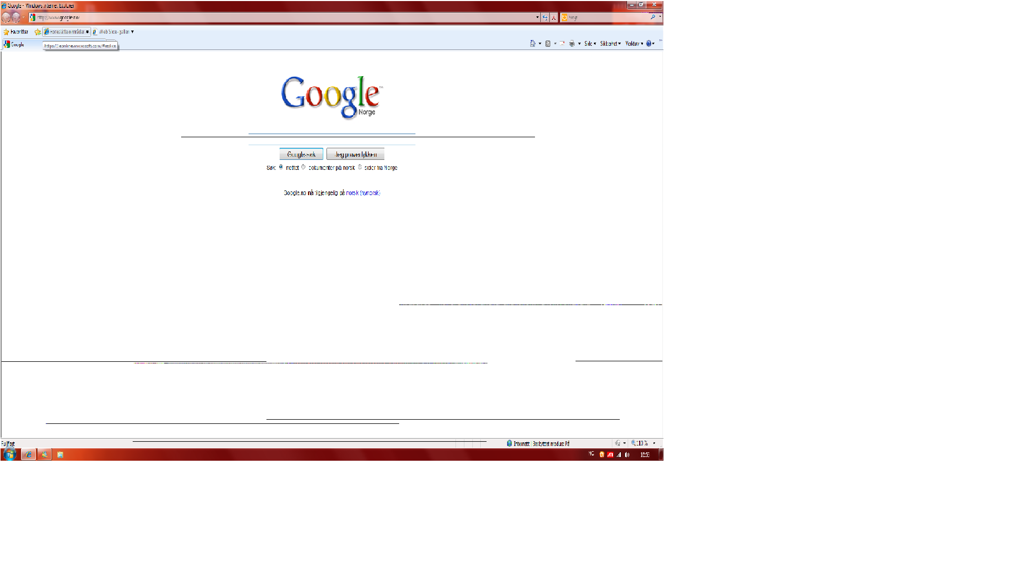Image resolution: width=1011 pixels, height=568 pixels.
Task: Expand the Home button dropdown arrow
Action: click(540, 44)
